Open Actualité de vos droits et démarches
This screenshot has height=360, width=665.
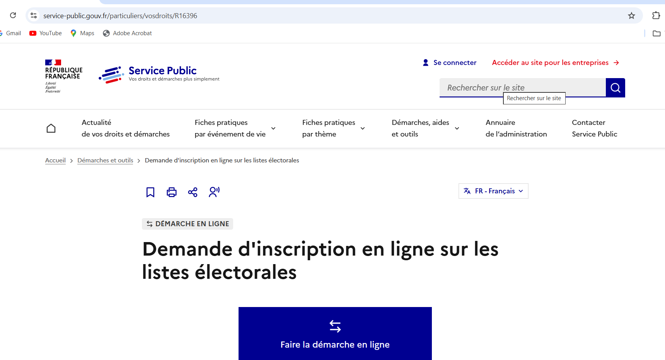click(125, 128)
